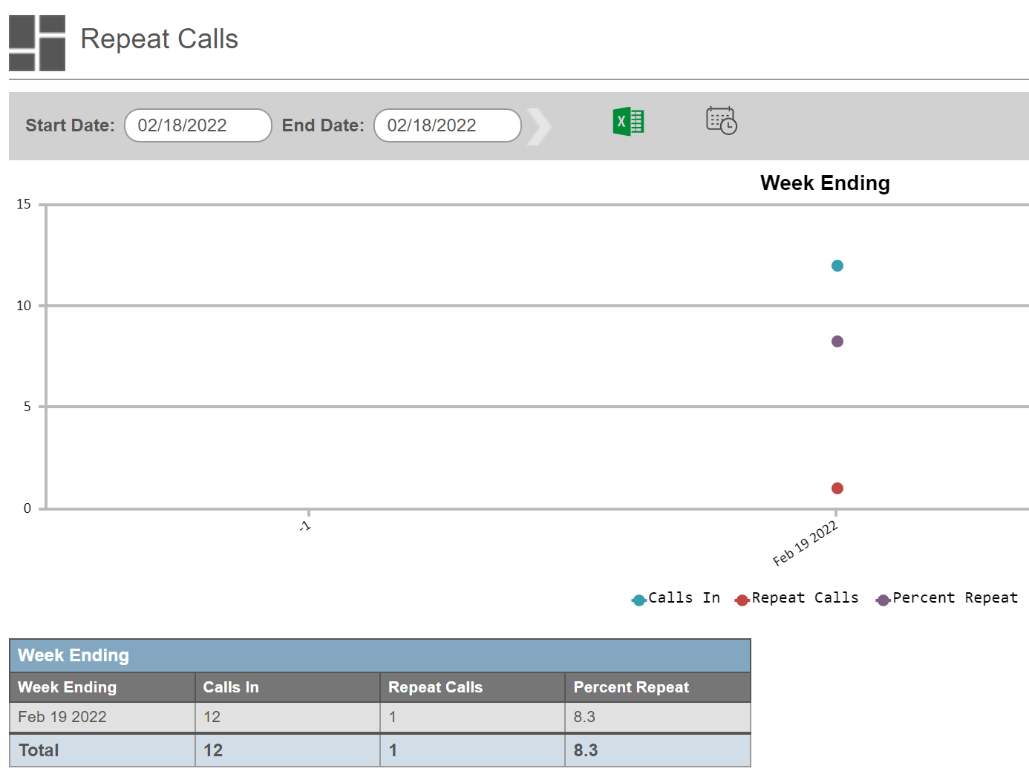Click the 12 value in Feb 19 row
The height and width of the screenshot is (780, 1029).
212,717
